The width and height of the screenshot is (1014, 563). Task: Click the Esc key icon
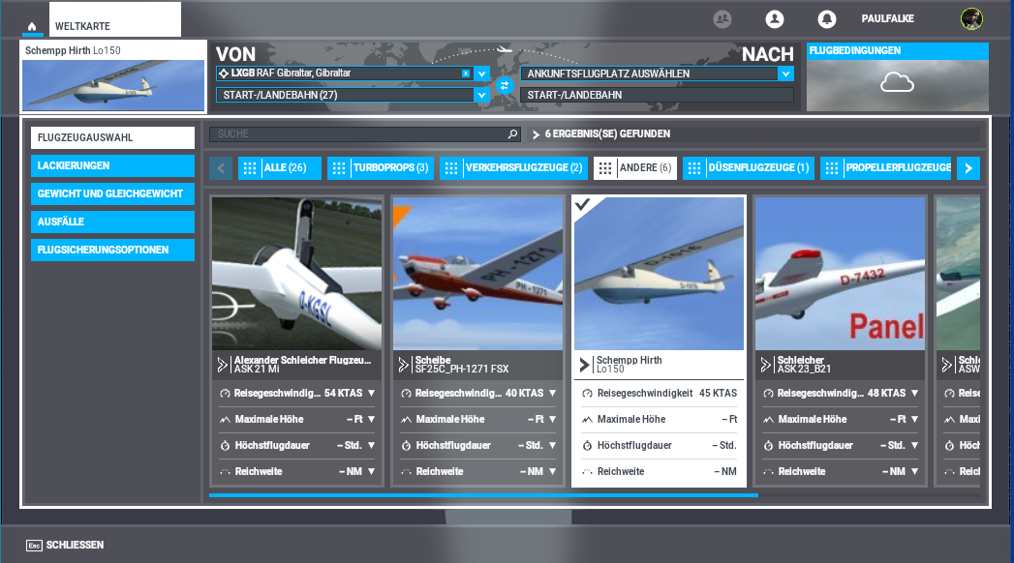tap(34, 546)
